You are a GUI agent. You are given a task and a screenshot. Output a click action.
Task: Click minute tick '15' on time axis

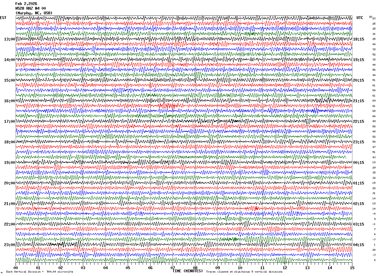coord(352,268)
